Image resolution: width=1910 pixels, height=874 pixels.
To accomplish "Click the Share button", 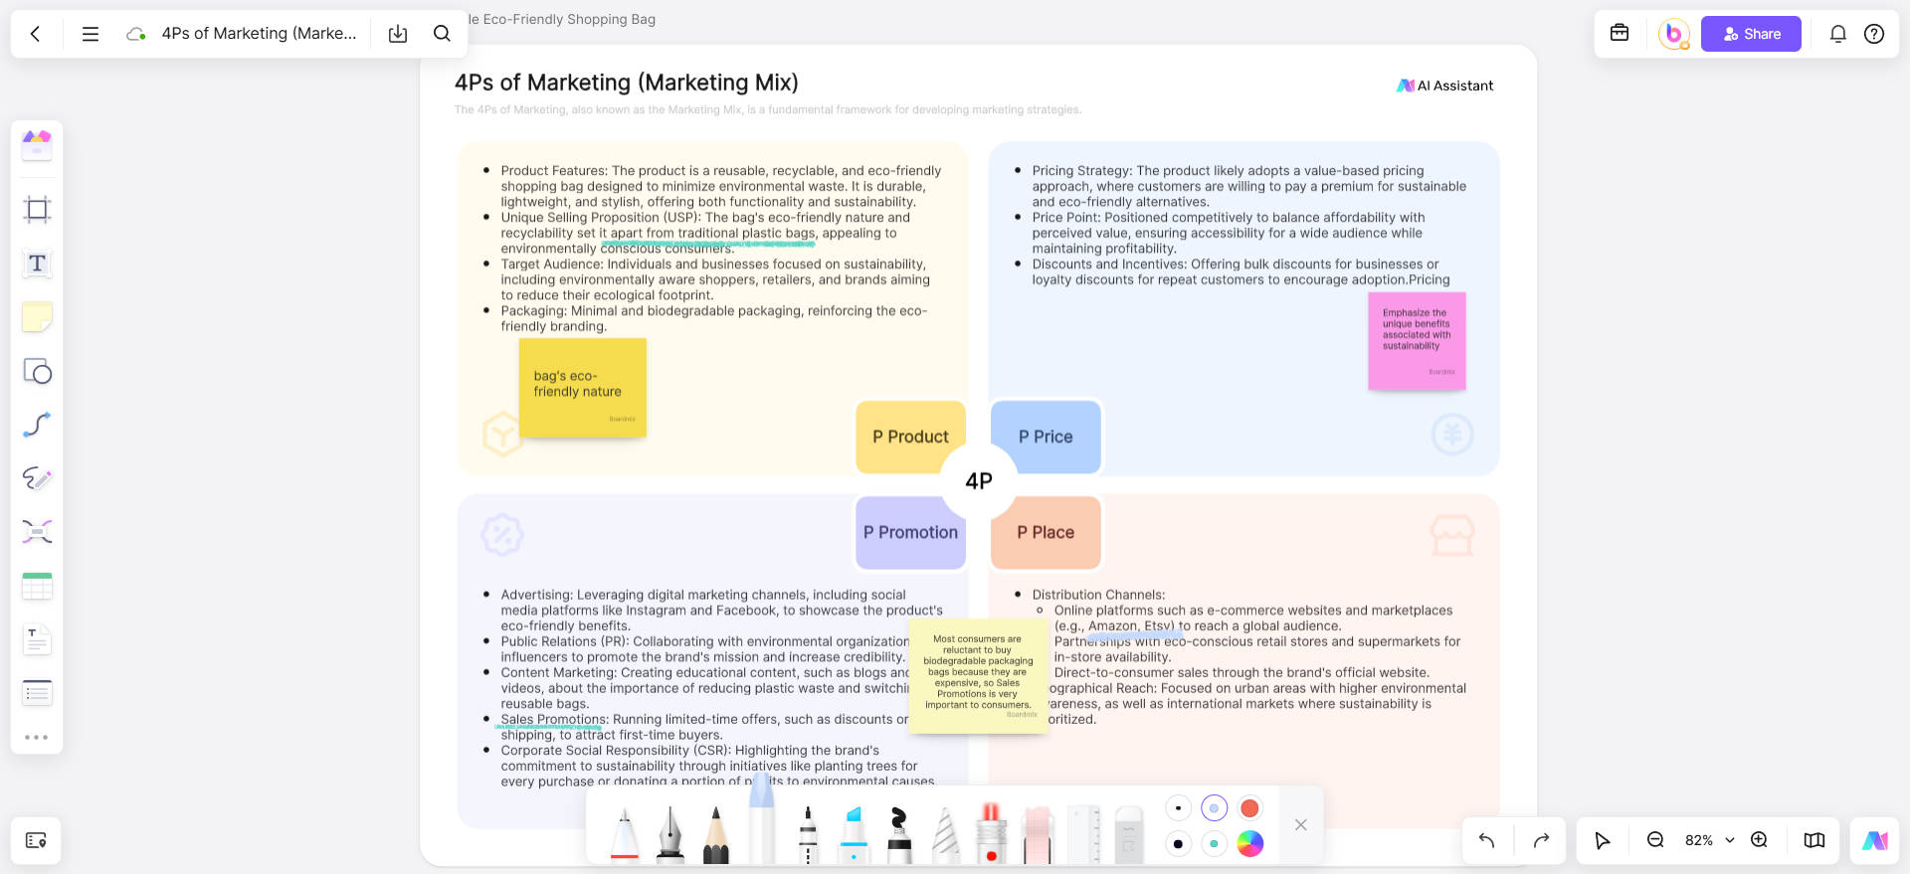I will coord(1750,34).
